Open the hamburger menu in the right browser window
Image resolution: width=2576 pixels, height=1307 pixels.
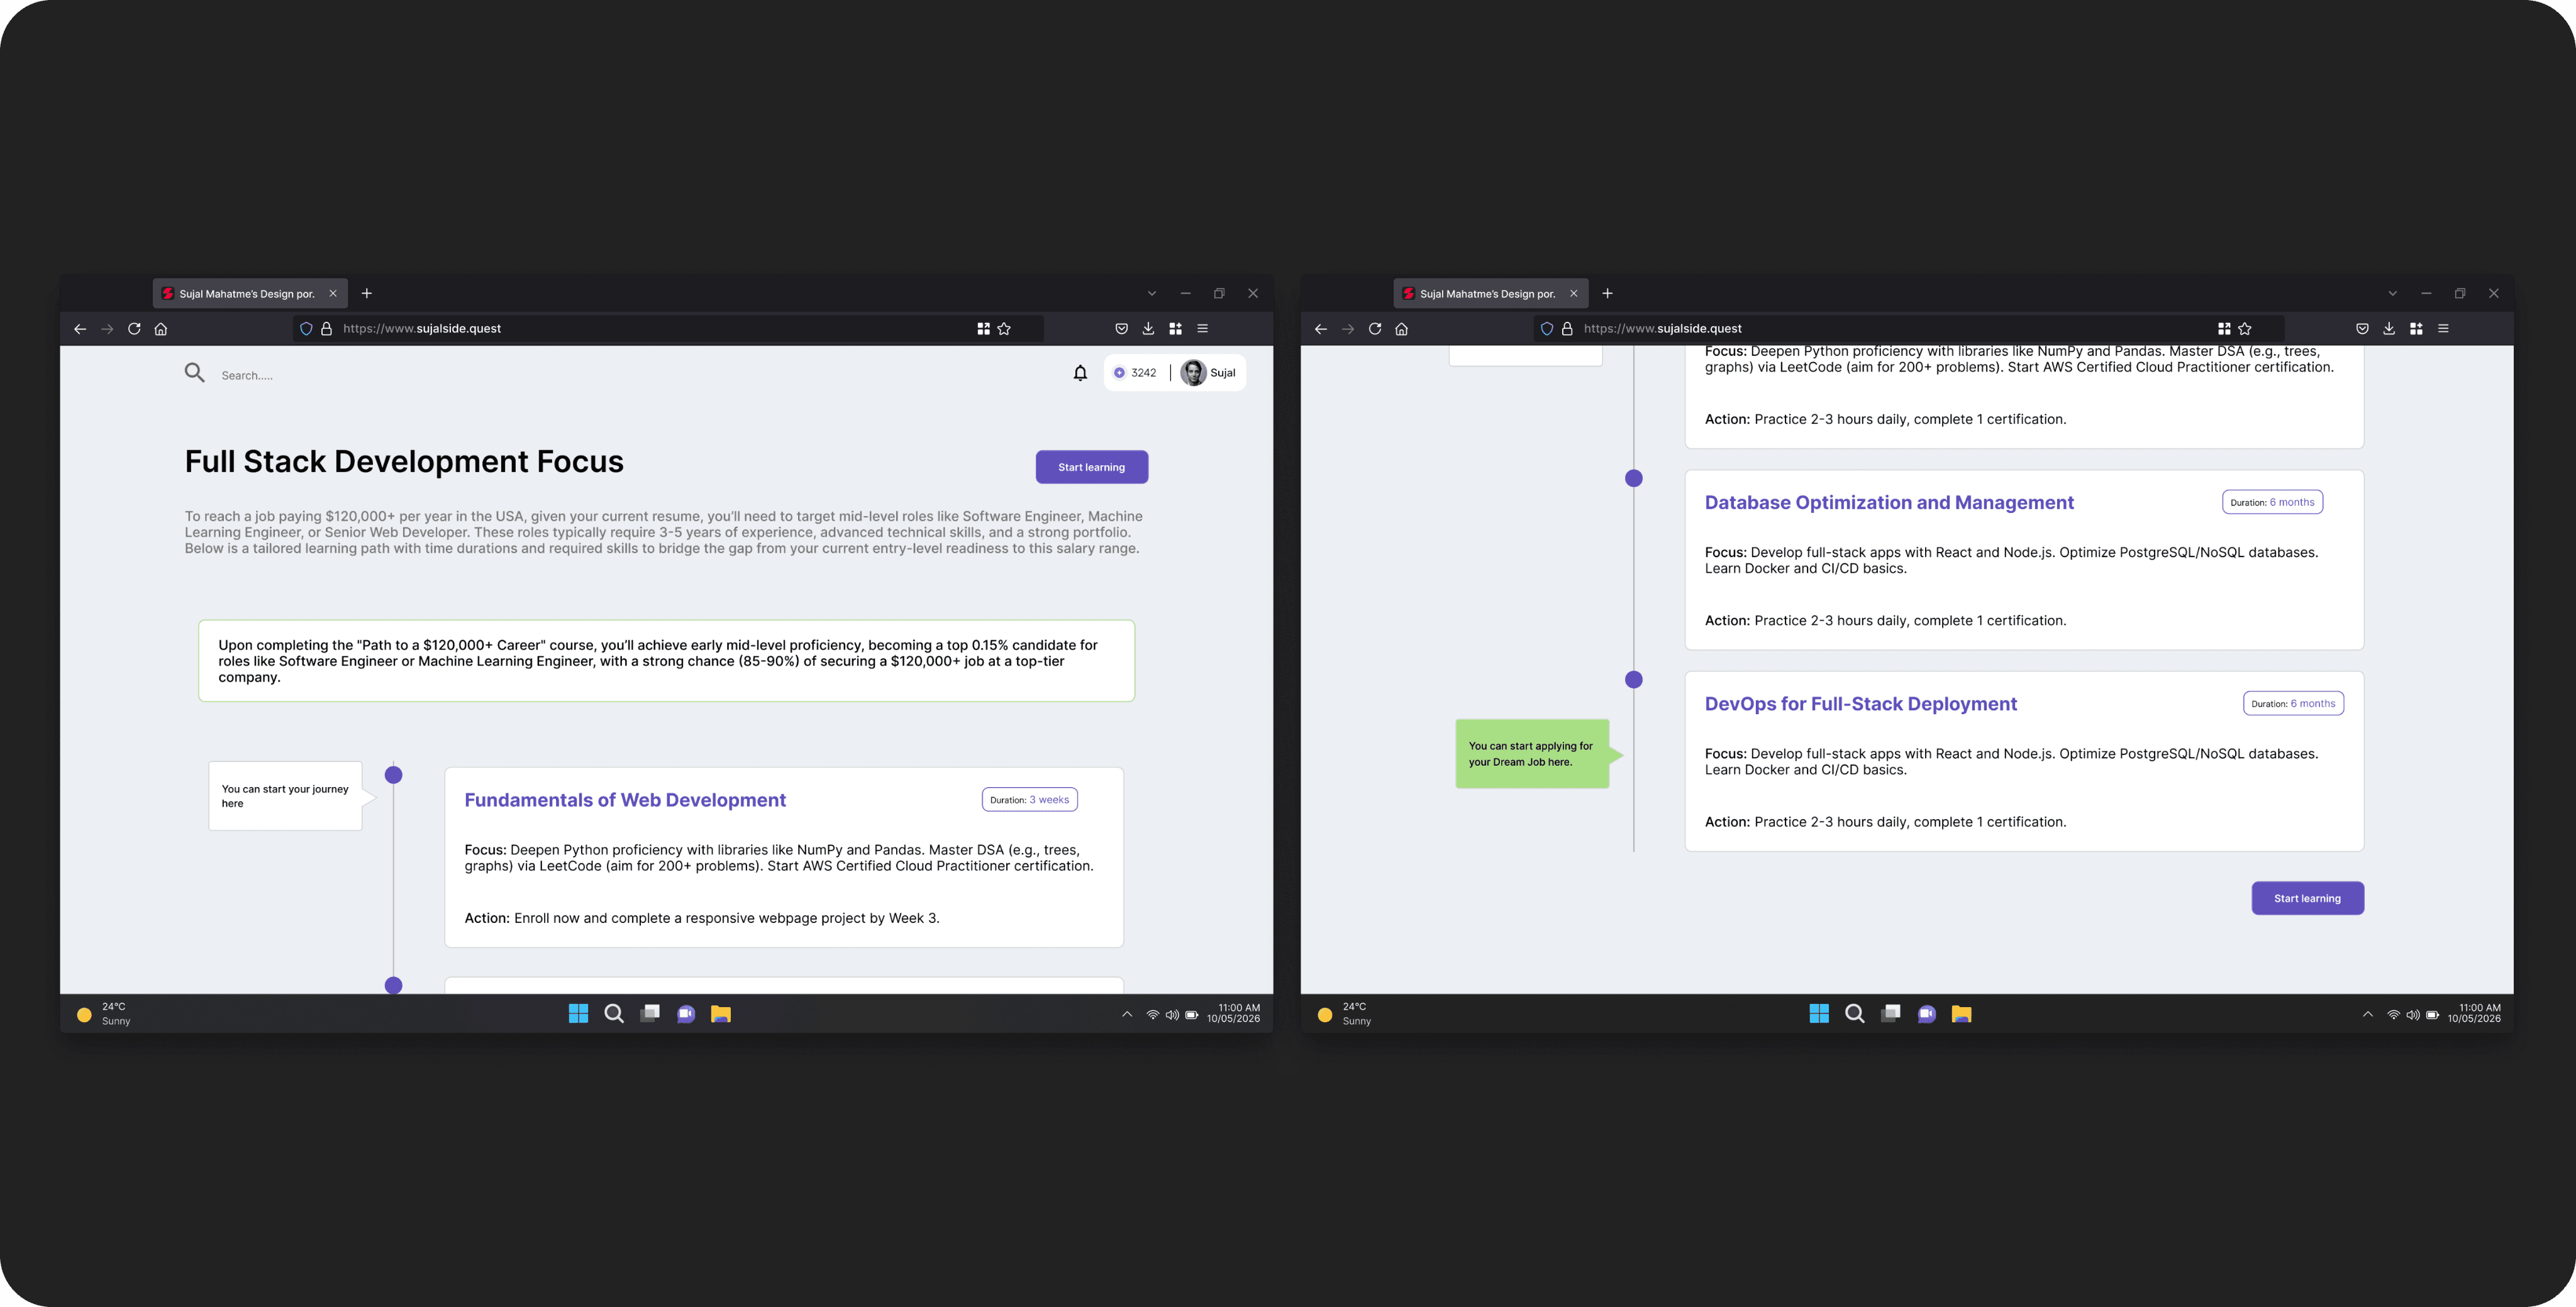pos(2443,329)
